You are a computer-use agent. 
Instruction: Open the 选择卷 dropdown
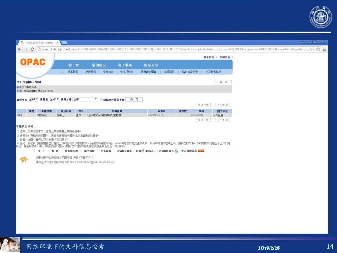point(54,99)
